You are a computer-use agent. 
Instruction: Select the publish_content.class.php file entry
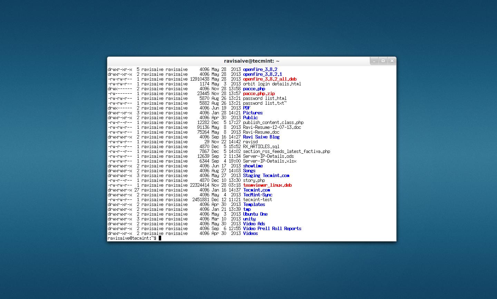point(273,122)
